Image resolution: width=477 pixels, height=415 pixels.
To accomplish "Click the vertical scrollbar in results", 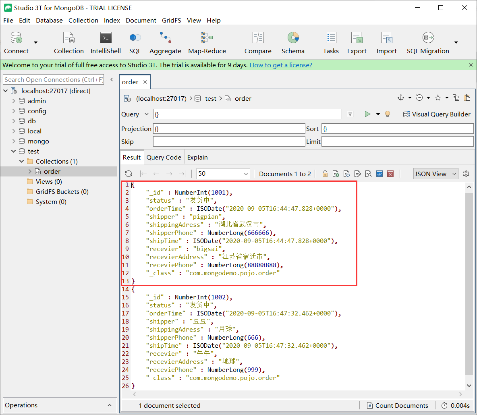I will (x=469, y=282).
